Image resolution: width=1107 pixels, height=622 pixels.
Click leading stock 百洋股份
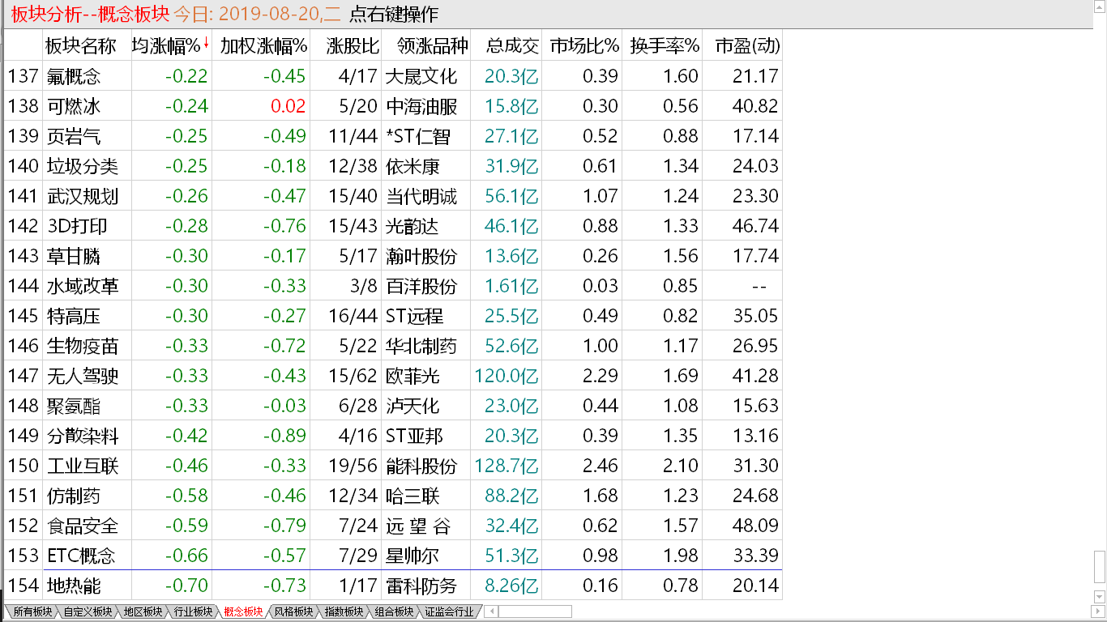pyautogui.click(x=421, y=286)
